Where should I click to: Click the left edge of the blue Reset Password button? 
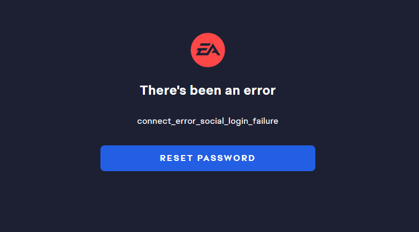103,158
